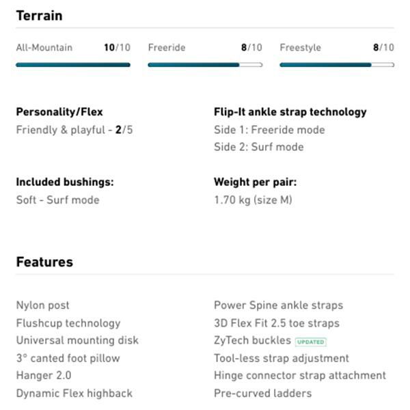Click the Power Spine ankle straps feature
The image size is (410, 410).
point(278,305)
